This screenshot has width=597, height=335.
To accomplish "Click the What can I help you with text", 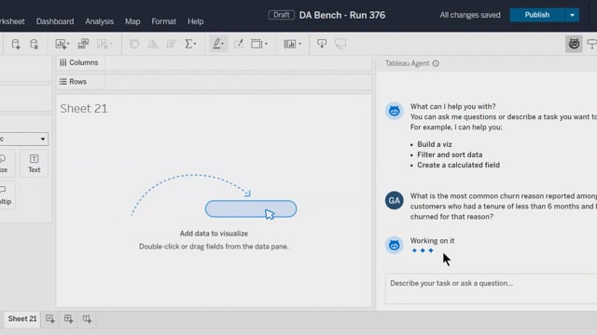I will coord(452,107).
